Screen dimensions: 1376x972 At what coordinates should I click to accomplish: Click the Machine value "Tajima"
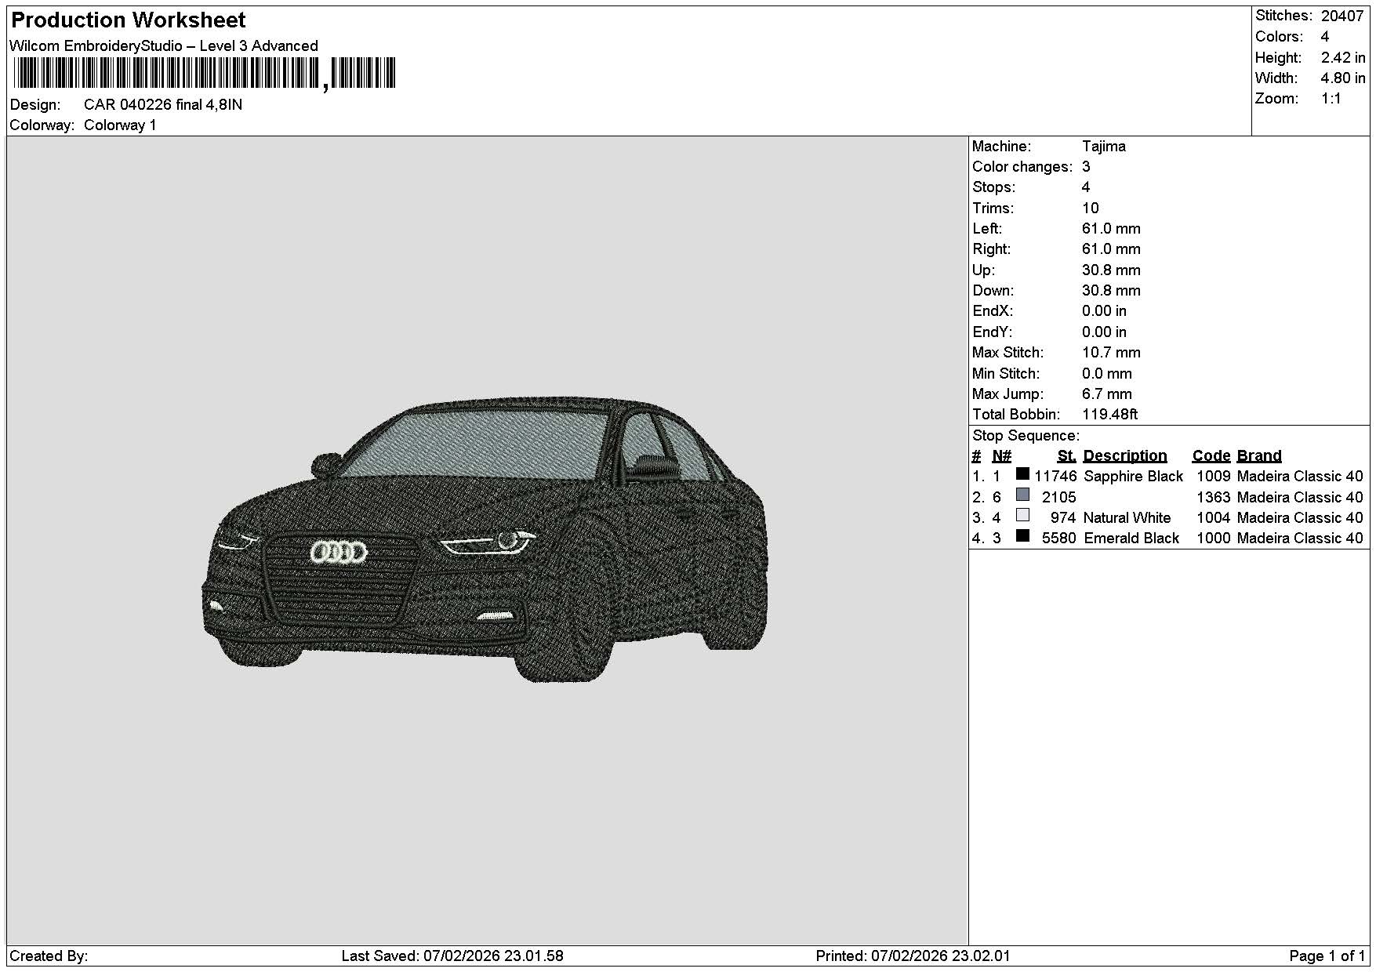[x=1104, y=146]
